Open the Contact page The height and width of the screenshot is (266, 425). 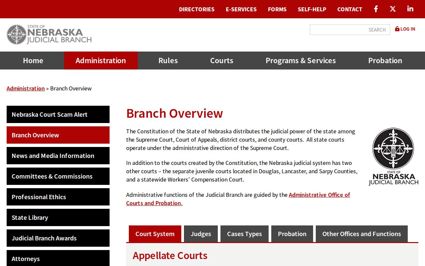[x=350, y=9]
